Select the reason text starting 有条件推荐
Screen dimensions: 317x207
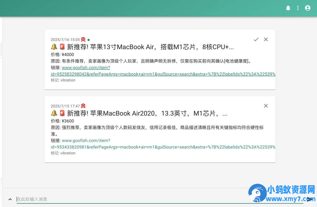coord(157,61)
